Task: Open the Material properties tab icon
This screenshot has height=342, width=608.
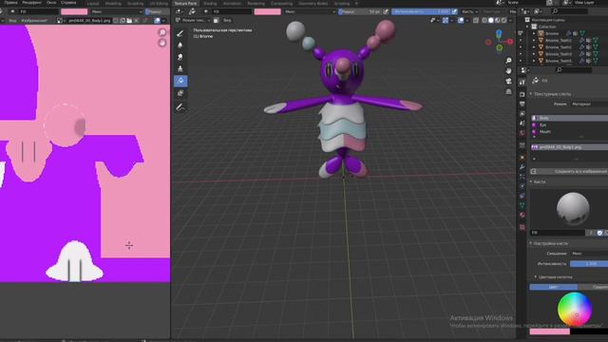Action: (522, 215)
